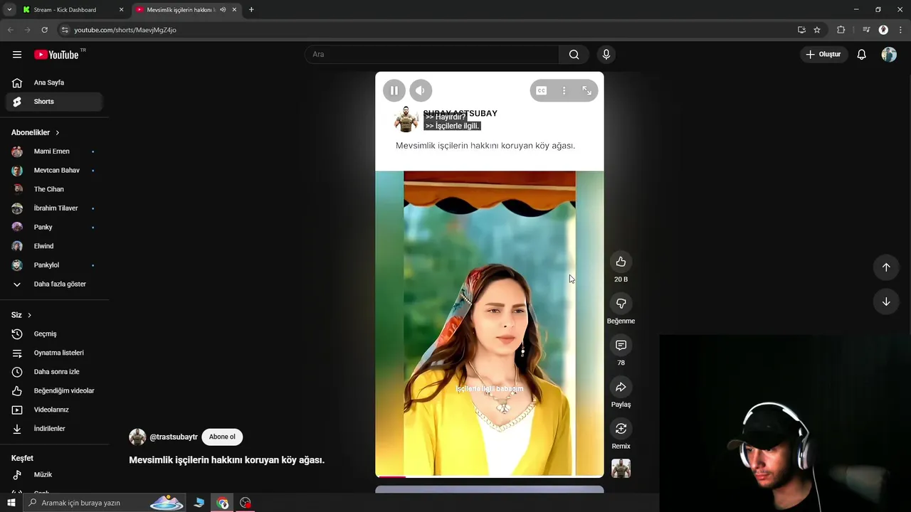Image resolution: width=911 pixels, height=512 pixels.
Task: Expand the Abonelikler section
Action: [x=36, y=132]
